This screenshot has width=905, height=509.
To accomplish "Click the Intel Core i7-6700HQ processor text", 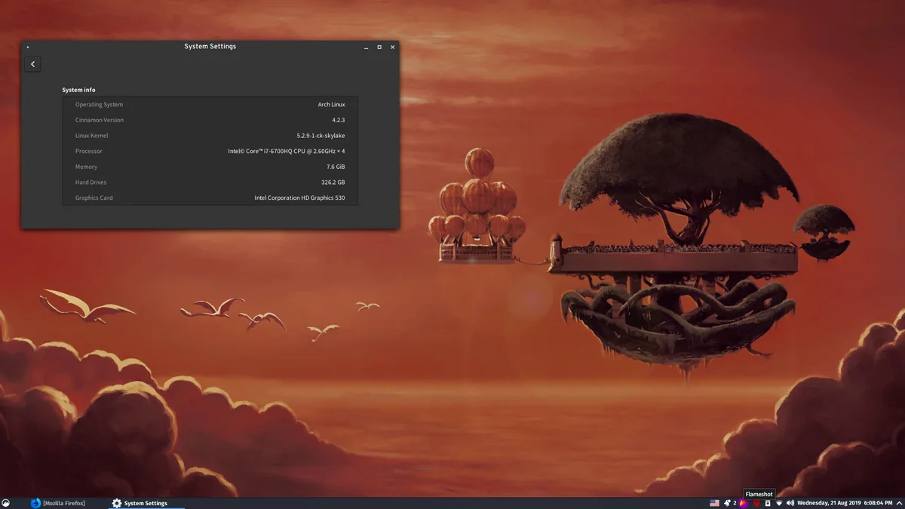I will click(x=287, y=151).
